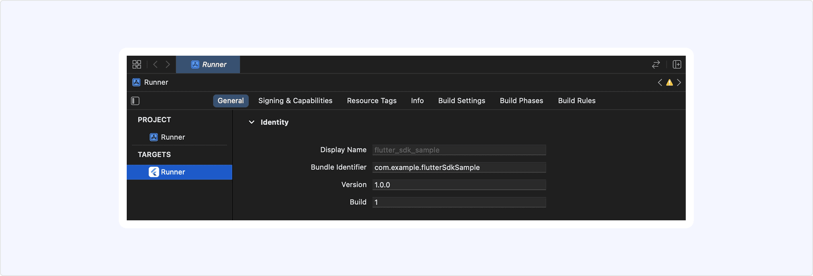The image size is (813, 276).
Task: Open the related items grid icon
Action: tap(137, 64)
